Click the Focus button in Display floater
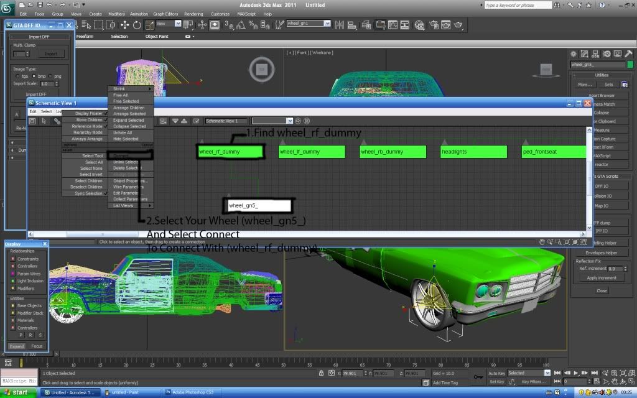This screenshot has width=637, height=398. (x=37, y=346)
